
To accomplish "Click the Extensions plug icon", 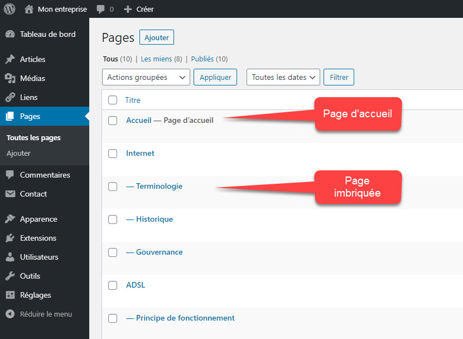I will click(x=10, y=238).
